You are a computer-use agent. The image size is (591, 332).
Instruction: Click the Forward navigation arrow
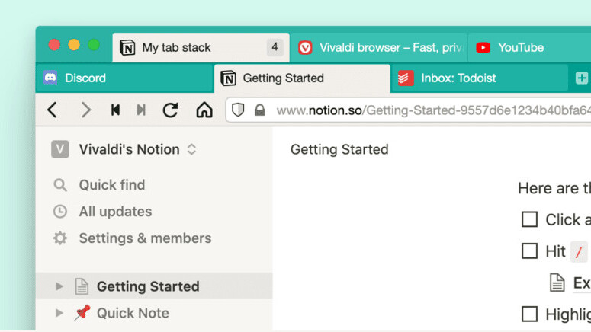click(85, 110)
